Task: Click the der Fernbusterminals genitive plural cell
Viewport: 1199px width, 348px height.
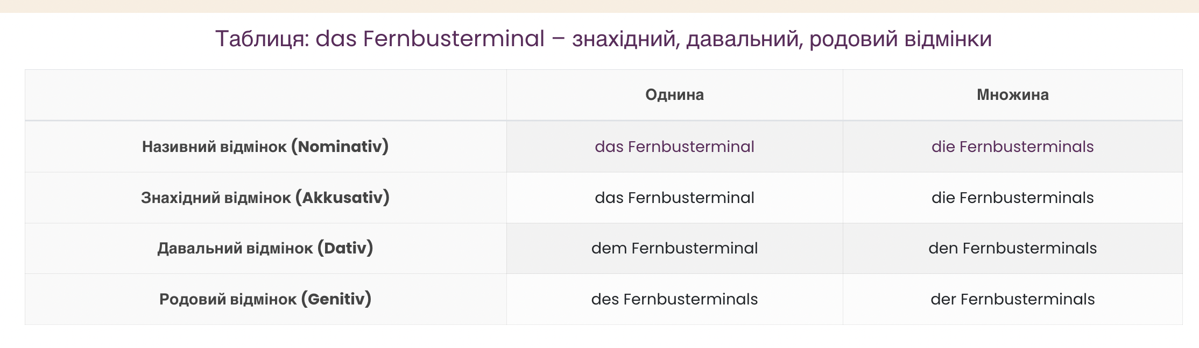Action: [x=1012, y=299]
